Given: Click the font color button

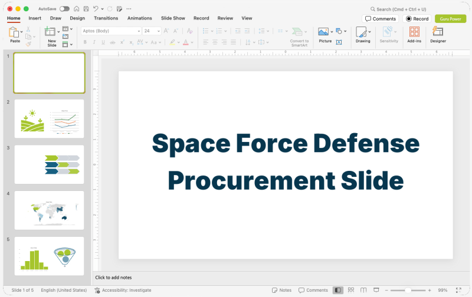Looking at the screenshot, I should [186, 42].
